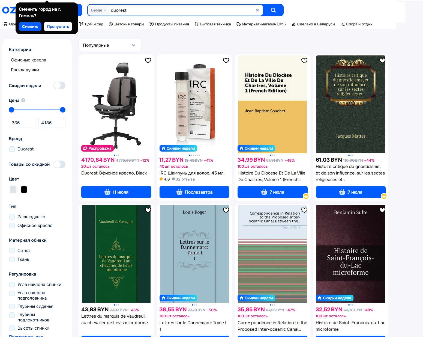Check the Ткань upholstery checkbox
The height and width of the screenshot is (337, 423).
pyautogui.click(x=12, y=259)
